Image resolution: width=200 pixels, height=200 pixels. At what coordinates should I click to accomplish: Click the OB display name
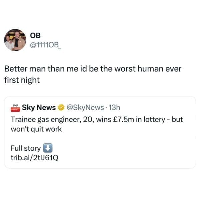point(35,35)
